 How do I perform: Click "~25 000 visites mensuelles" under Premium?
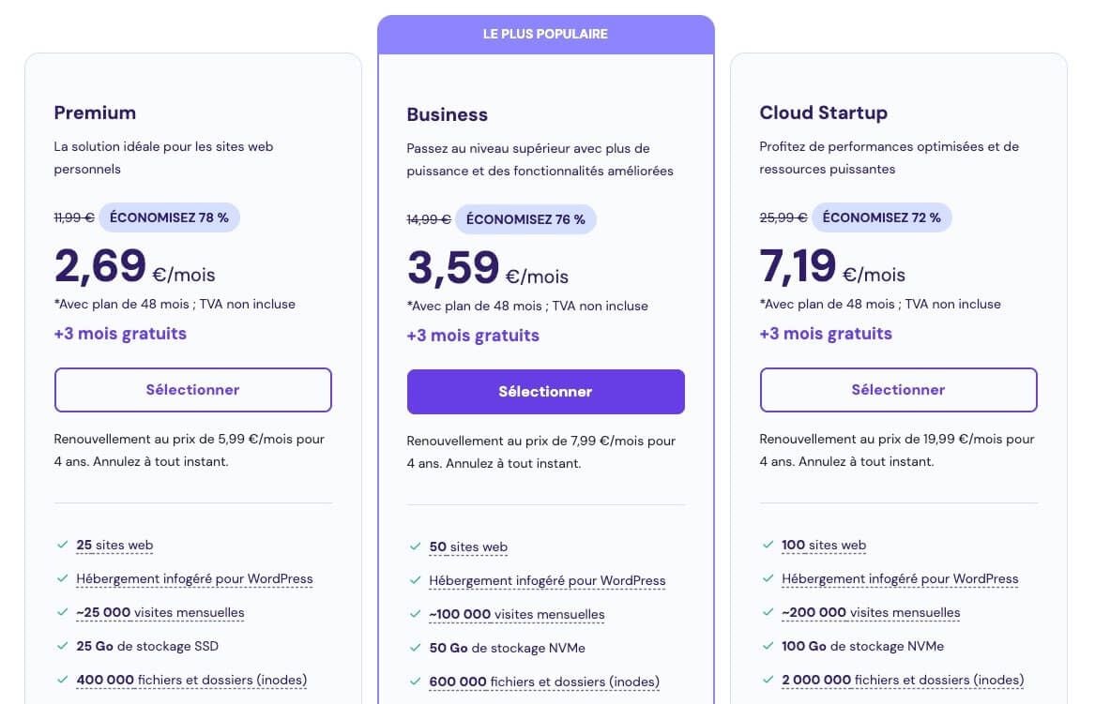[160, 612]
